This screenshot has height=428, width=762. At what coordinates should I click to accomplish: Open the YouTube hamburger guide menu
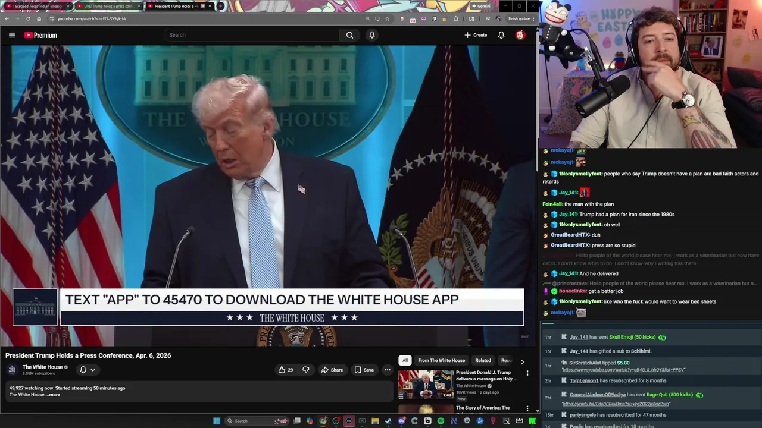[12, 35]
